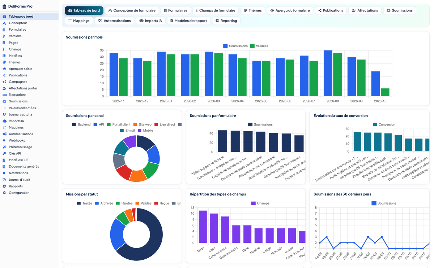Viewport: 434px width, 268px height.
Task: Click the Notifications bell icon
Action: (4, 173)
